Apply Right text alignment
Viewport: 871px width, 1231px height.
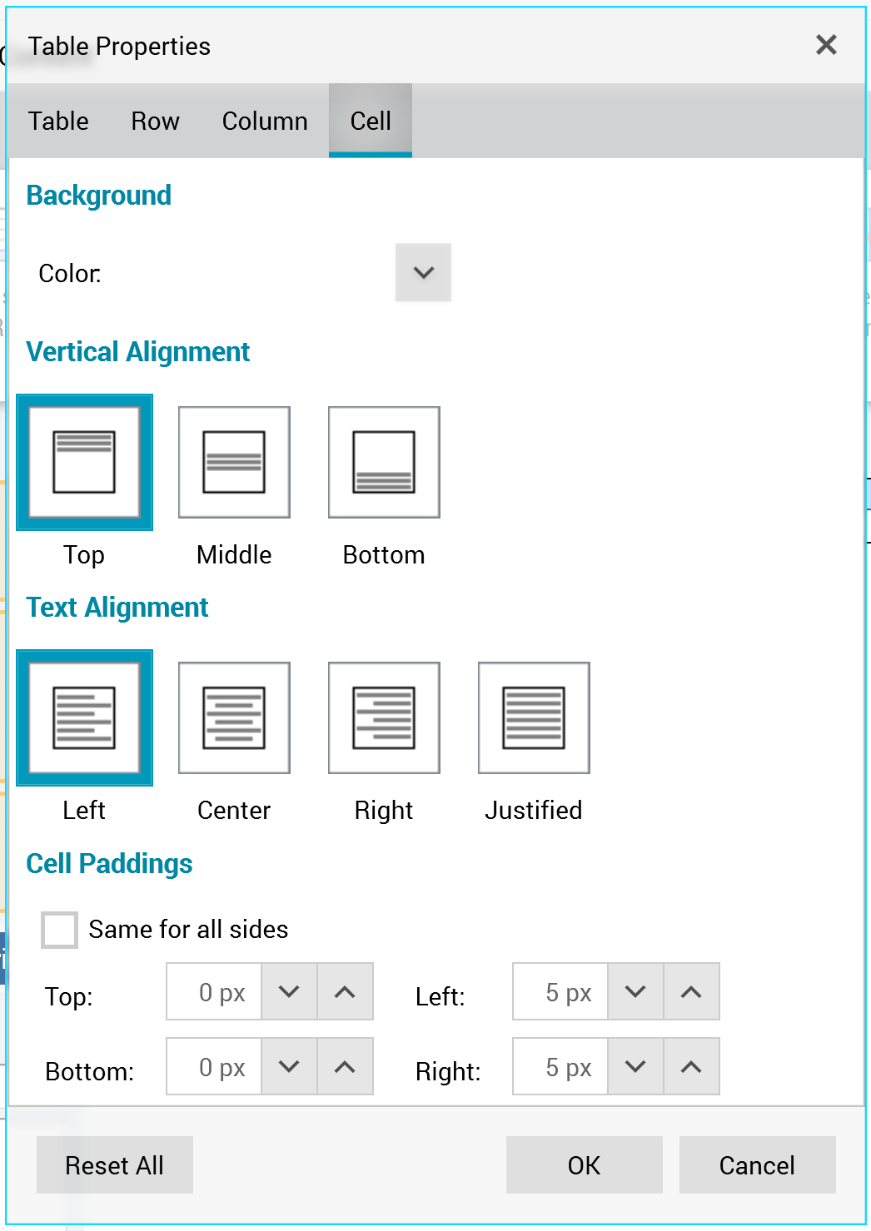[x=384, y=717]
